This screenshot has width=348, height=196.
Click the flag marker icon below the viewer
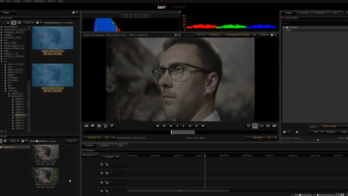tap(112, 126)
